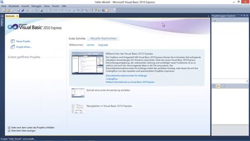
Task: Switch to the Aktuelle Nachrichten tab
Action: coord(103,38)
